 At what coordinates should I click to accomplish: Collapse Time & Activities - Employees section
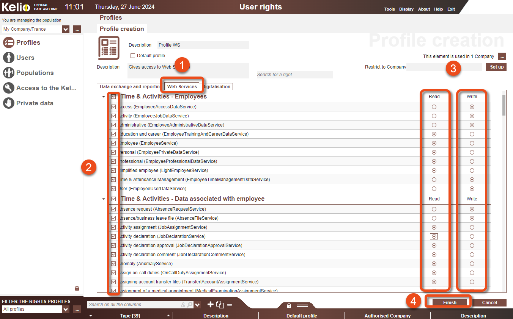(x=104, y=97)
